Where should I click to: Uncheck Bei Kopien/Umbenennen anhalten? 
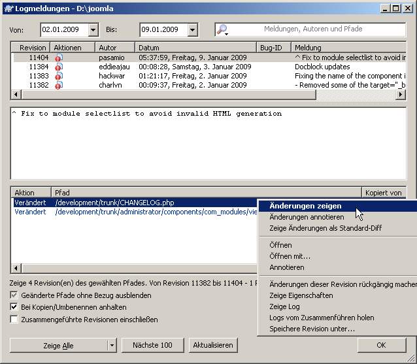tap(14, 307)
